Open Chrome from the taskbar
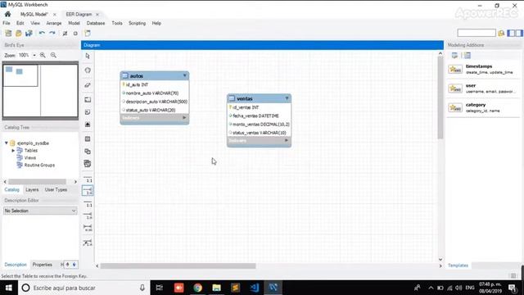Screen dimensions: 524x295 (197, 288)
